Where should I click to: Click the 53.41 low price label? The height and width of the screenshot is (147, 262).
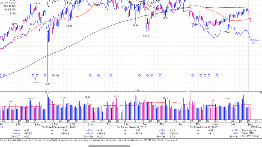pos(228,32)
